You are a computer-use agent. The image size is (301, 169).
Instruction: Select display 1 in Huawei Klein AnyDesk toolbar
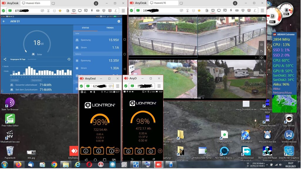click(74, 11)
